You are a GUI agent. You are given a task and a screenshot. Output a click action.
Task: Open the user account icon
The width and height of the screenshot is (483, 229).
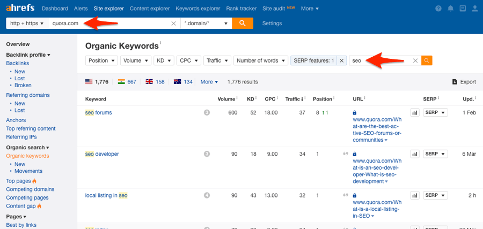point(475,9)
